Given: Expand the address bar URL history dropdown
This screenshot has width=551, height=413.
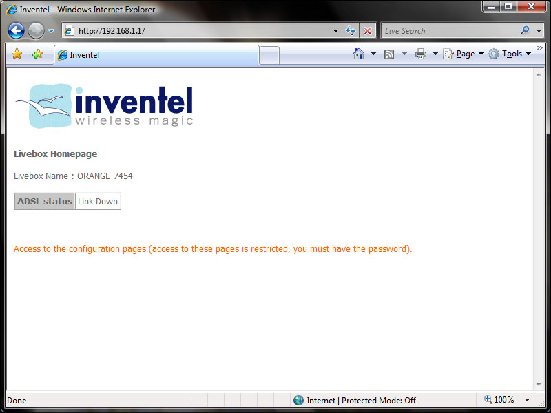Looking at the screenshot, I should point(335,31).
